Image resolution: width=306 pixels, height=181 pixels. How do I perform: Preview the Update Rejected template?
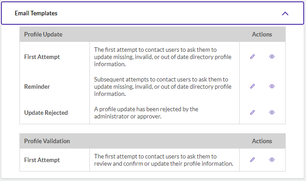pyautogui.click(x=272, y=112)
